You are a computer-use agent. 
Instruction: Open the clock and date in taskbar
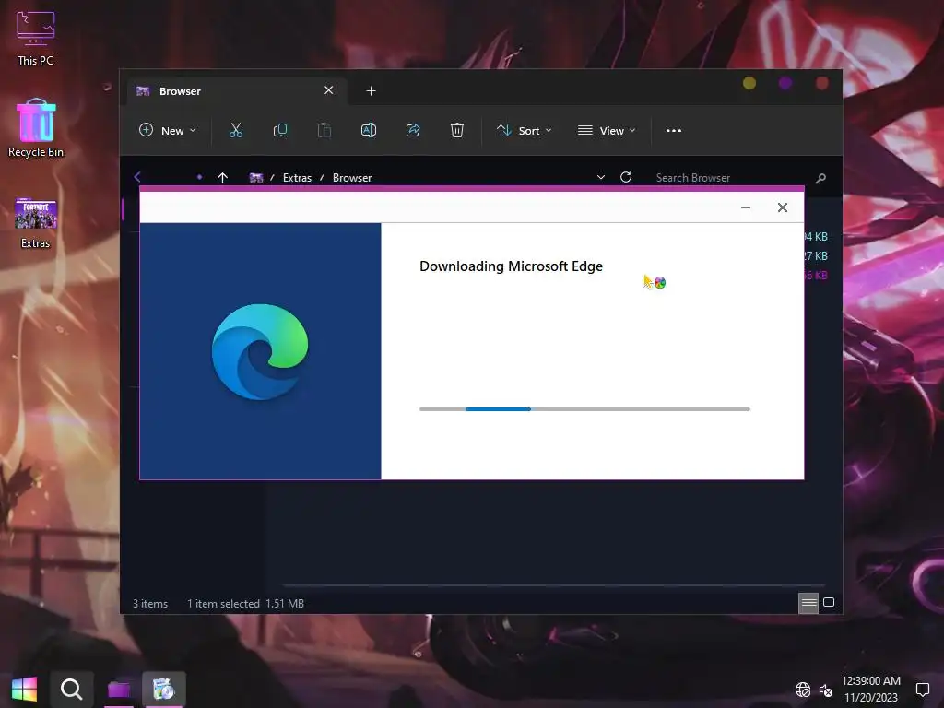click(870, 689)
